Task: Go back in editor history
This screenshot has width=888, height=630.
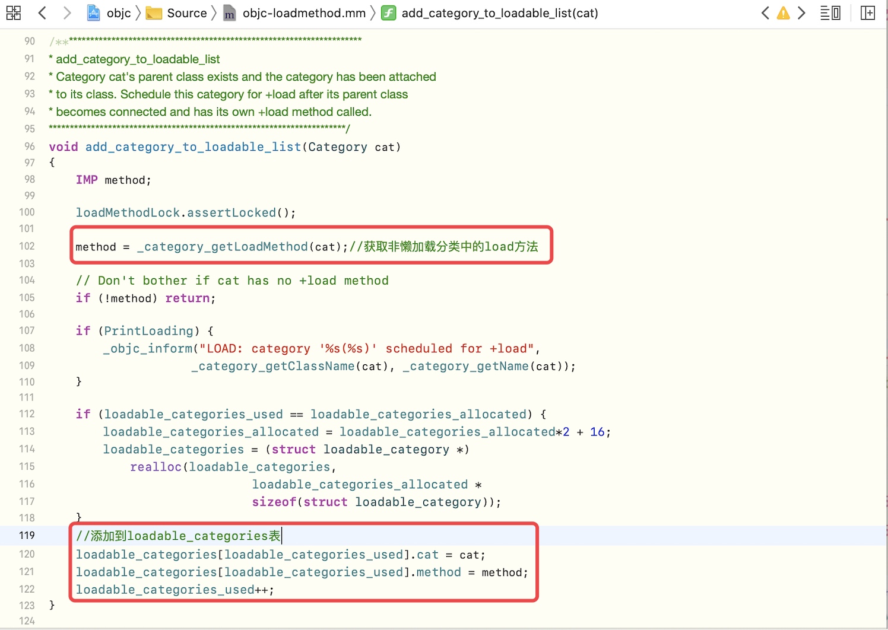Action: (42, 13)
